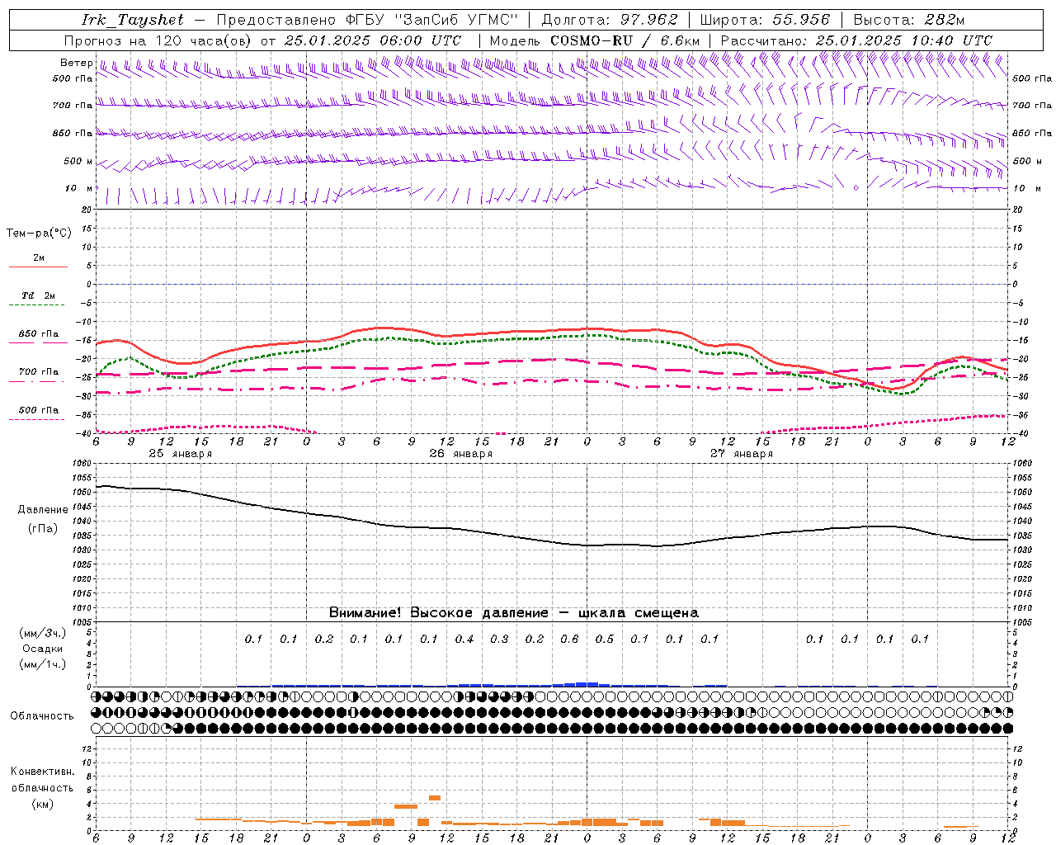Select the "26 января" date label
Viewport: 1056px width, 845px height.
pyautogui.click(x=460, y=454)
